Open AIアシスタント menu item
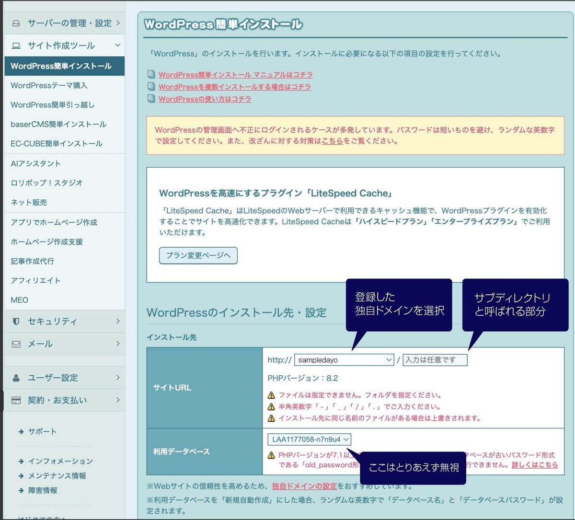Screen dimensions: 575x520 (x=35, y=163)
